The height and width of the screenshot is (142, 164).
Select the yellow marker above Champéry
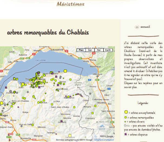92,113
